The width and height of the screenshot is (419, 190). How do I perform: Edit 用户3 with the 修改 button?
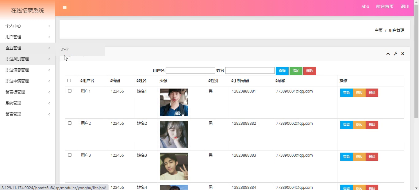click(359, 157)
